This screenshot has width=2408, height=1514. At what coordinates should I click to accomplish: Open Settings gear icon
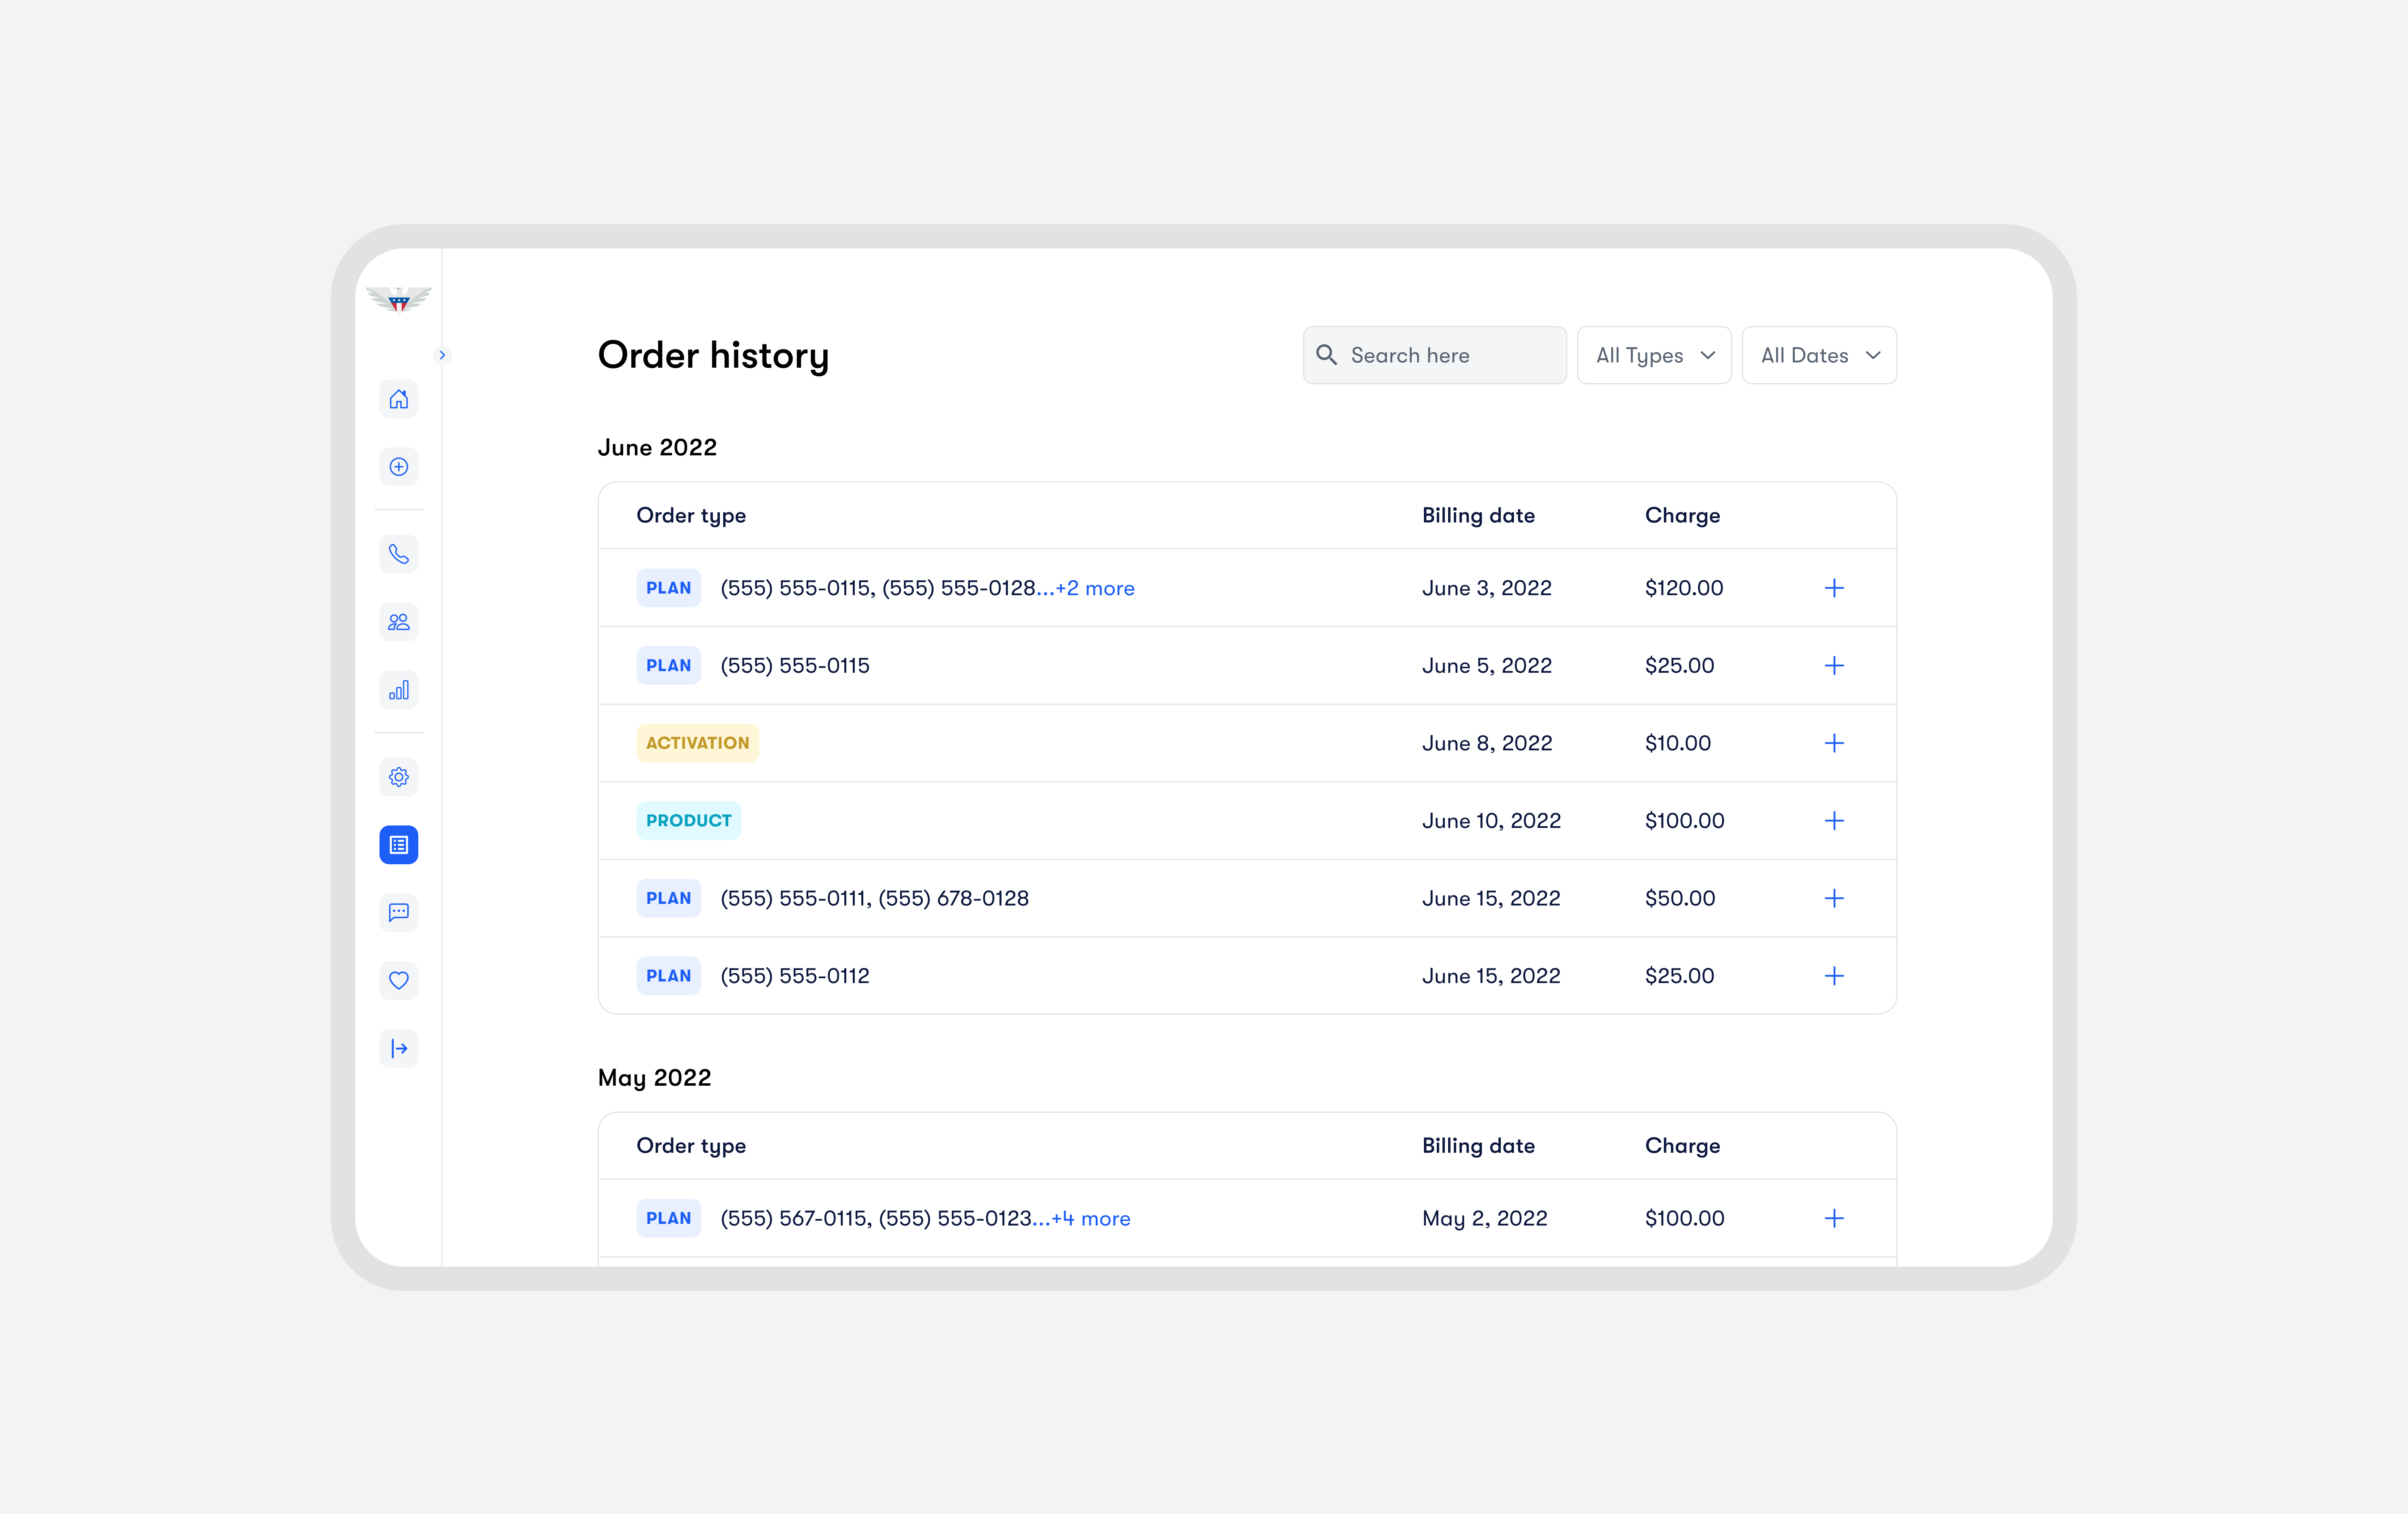click(398, 777)
